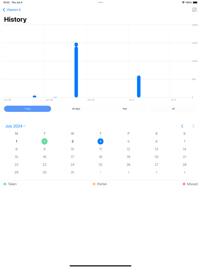Screen dimensions: 201x268
Task: Select July 29 in calendar
Action: (x=16, y=172)
